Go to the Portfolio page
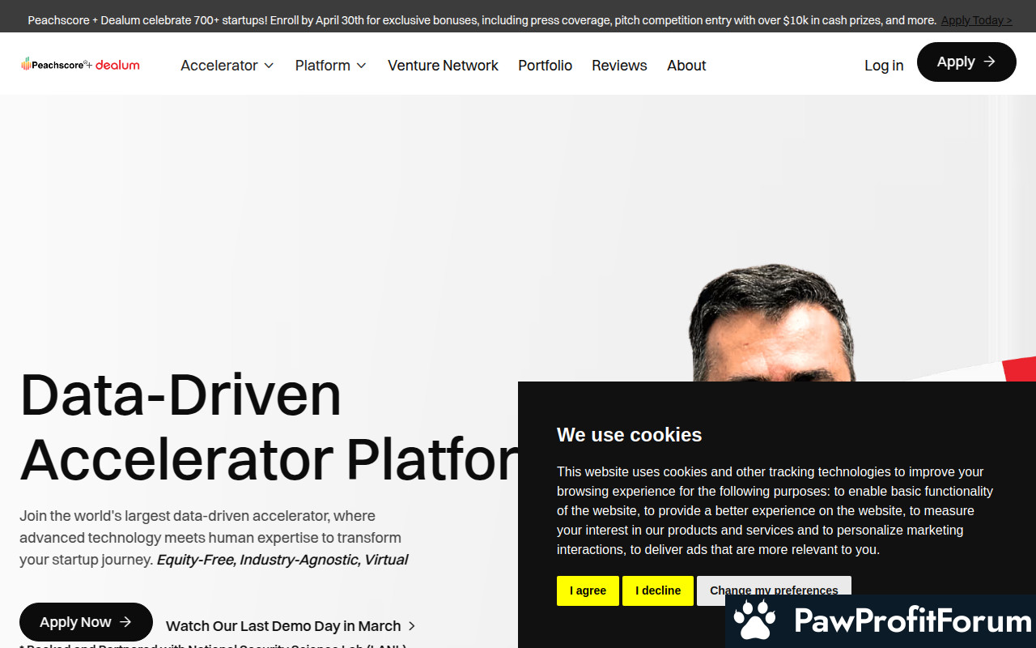The image size is (1036, 648). point(545,66)
